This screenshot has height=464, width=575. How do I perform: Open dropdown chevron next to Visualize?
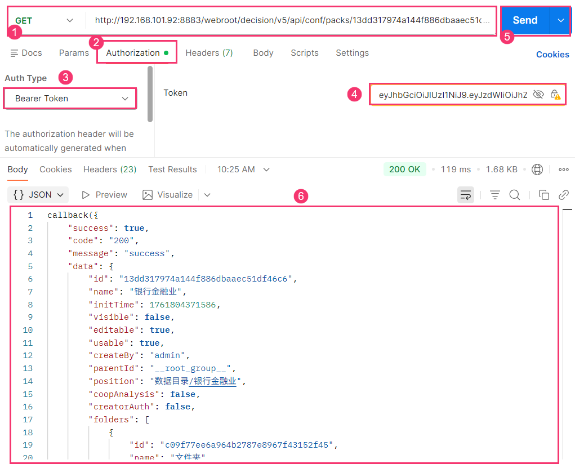point(207,195)
